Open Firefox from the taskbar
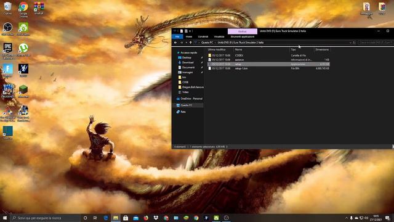394x222 pixels. [x=146, y=218]
